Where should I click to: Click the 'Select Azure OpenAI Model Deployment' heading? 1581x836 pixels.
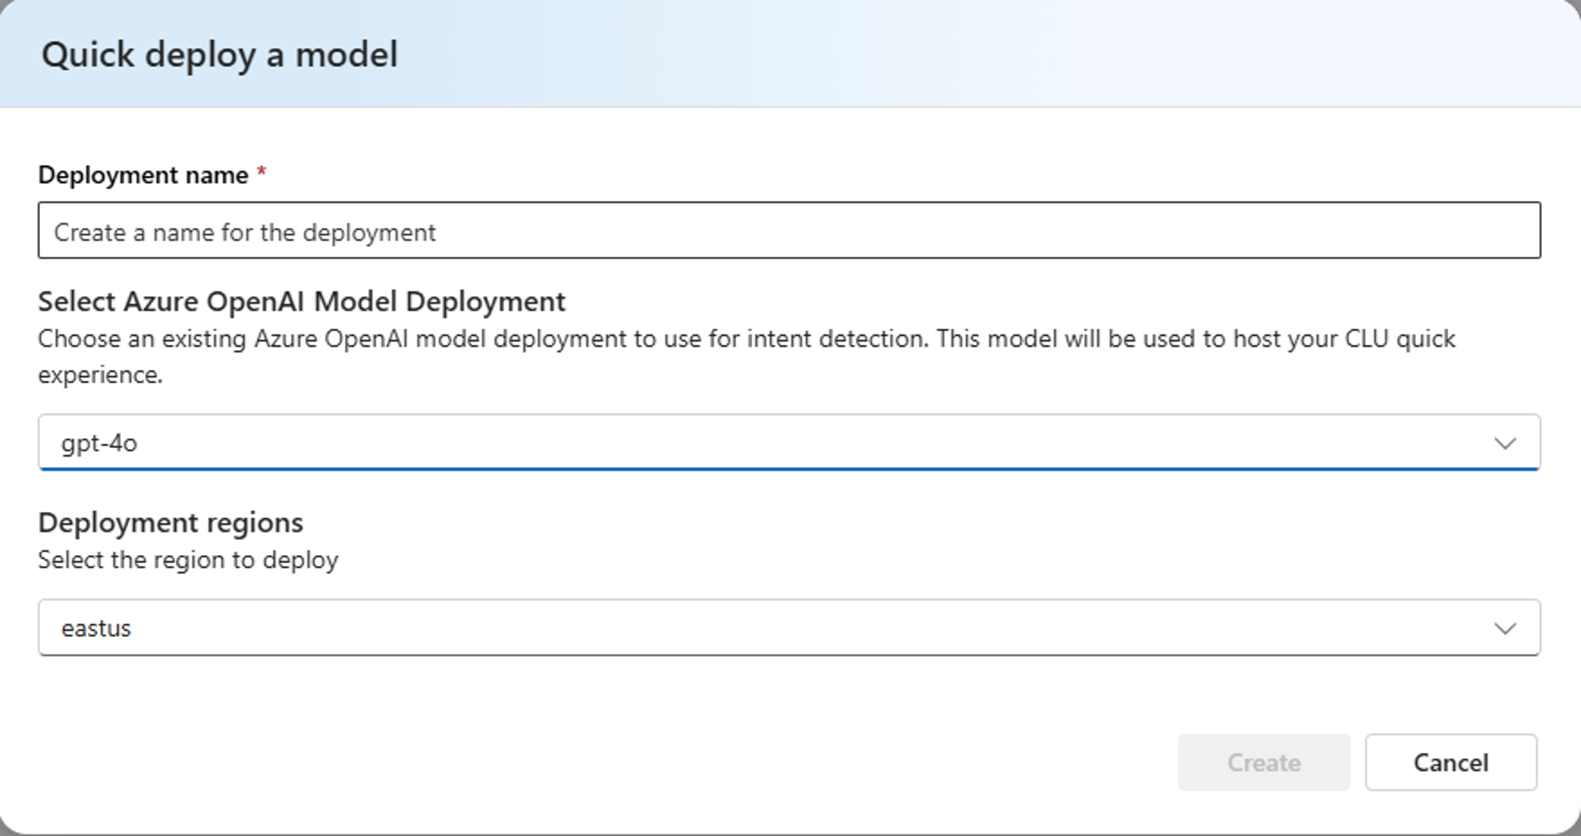click(301, 301)
